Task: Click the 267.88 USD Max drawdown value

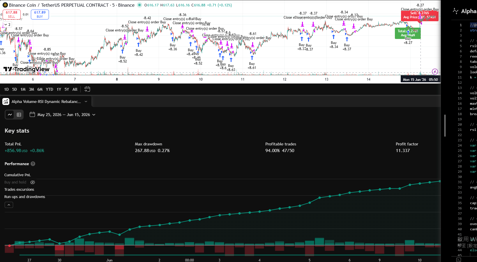Action: (145, 151)
